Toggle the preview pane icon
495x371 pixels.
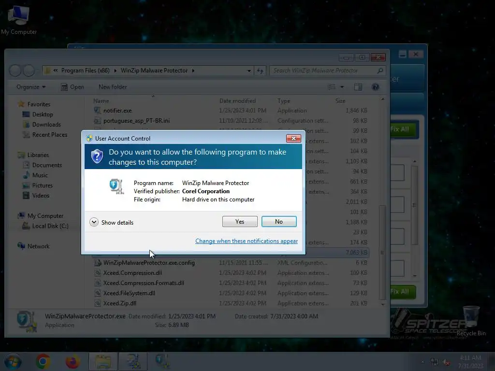(x=358, y=87)
